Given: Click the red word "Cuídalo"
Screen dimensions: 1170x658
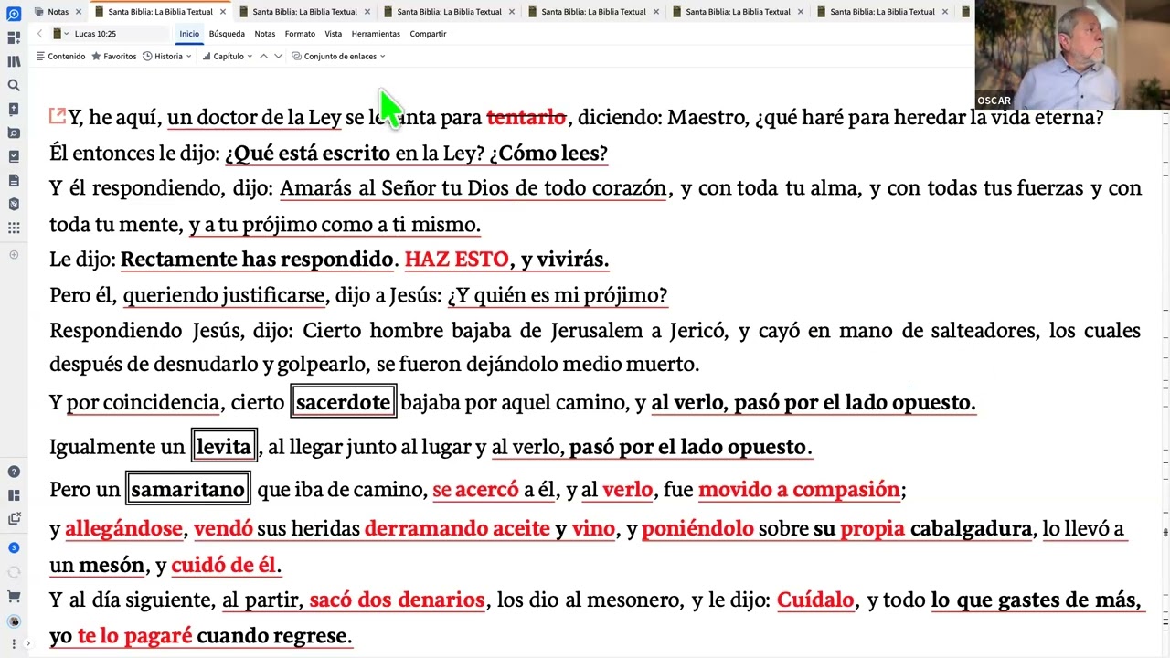Looking at the screenshot, I should pos(815,600).
